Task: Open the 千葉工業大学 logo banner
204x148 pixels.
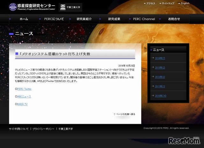Action: [70, 7]
